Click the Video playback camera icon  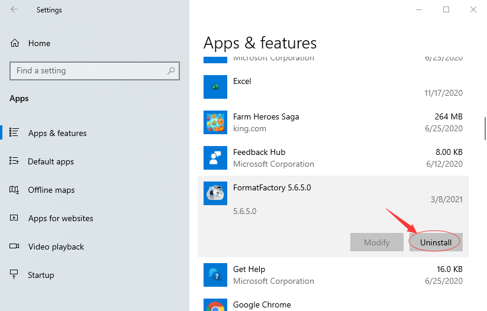[14, 246]
